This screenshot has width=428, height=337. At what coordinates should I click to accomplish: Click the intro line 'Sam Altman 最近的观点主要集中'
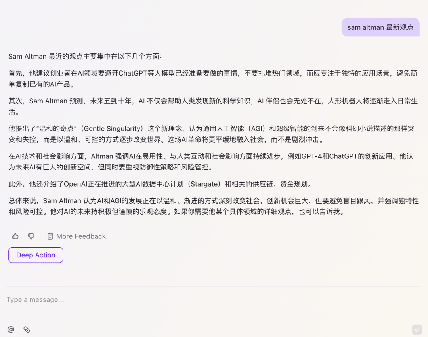tap(85, 57)
